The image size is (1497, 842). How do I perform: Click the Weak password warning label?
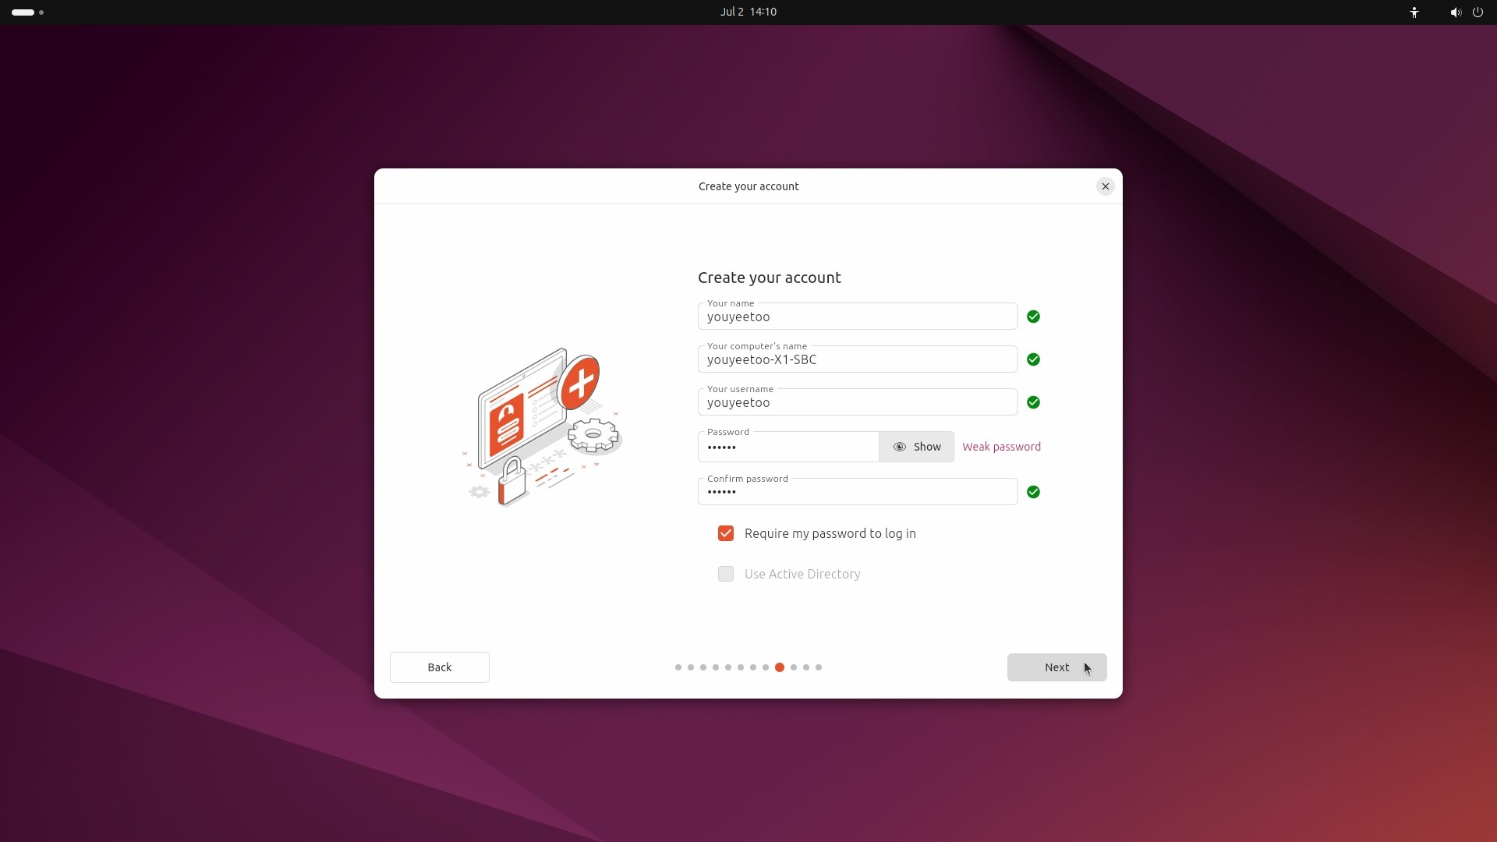[1001, 447]
